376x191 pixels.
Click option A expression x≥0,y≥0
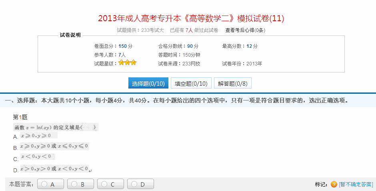tap(39, 136)
